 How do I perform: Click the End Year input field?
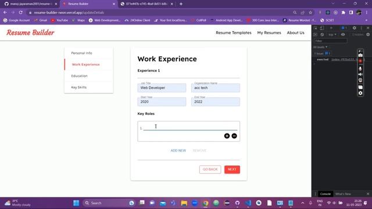[x=216, y=102]
